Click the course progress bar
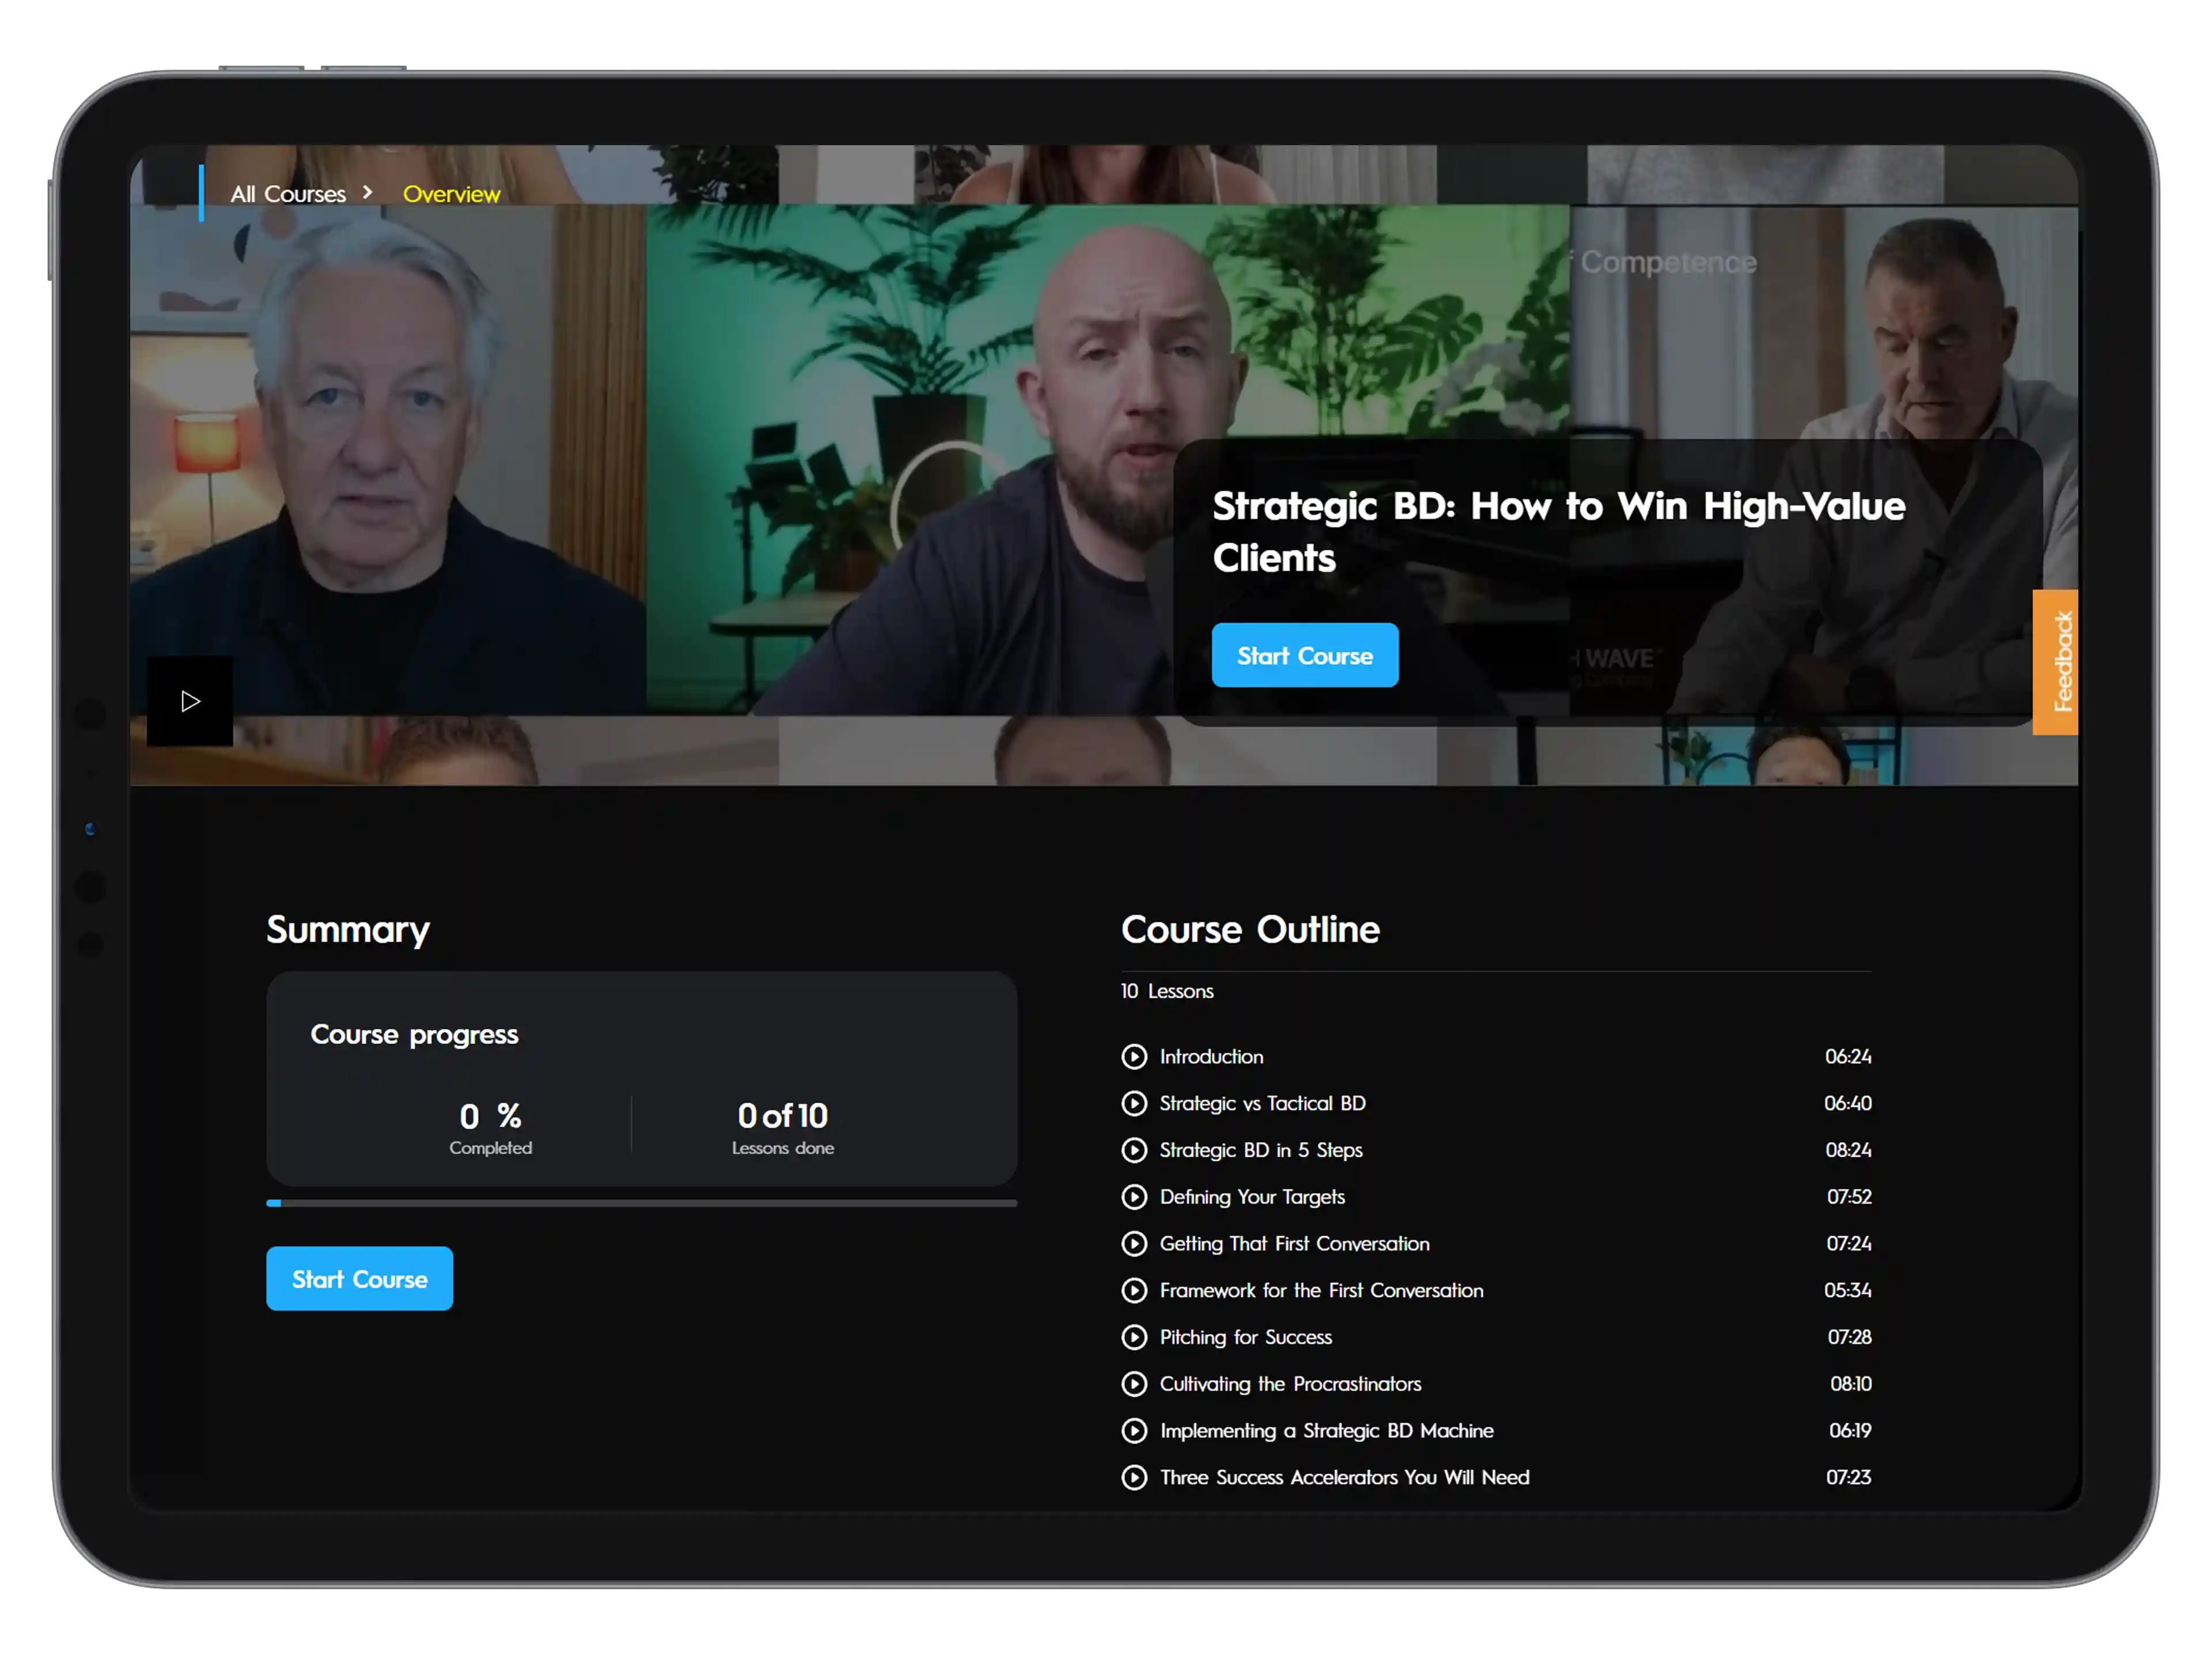This screenshot has height=1659, width=2212. coord(641,1203)
